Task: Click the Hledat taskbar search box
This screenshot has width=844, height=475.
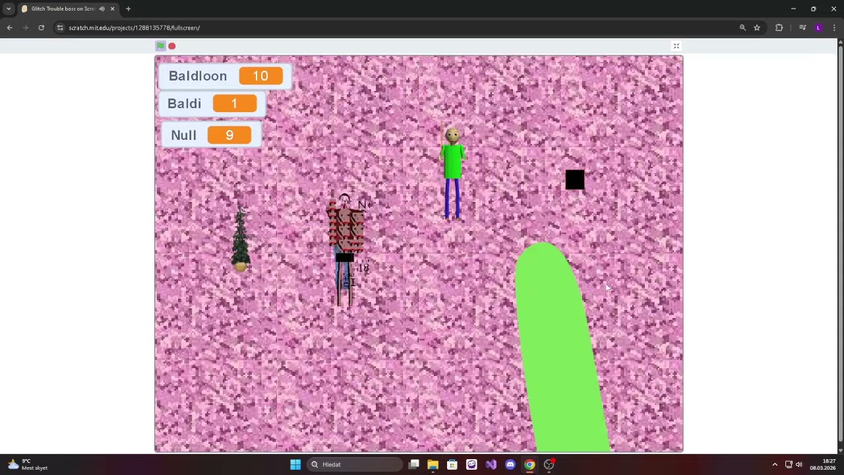Action: (x=355, y=464)
